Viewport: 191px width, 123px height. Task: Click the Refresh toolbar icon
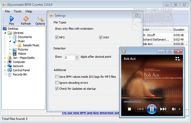(x=26, y=19)
